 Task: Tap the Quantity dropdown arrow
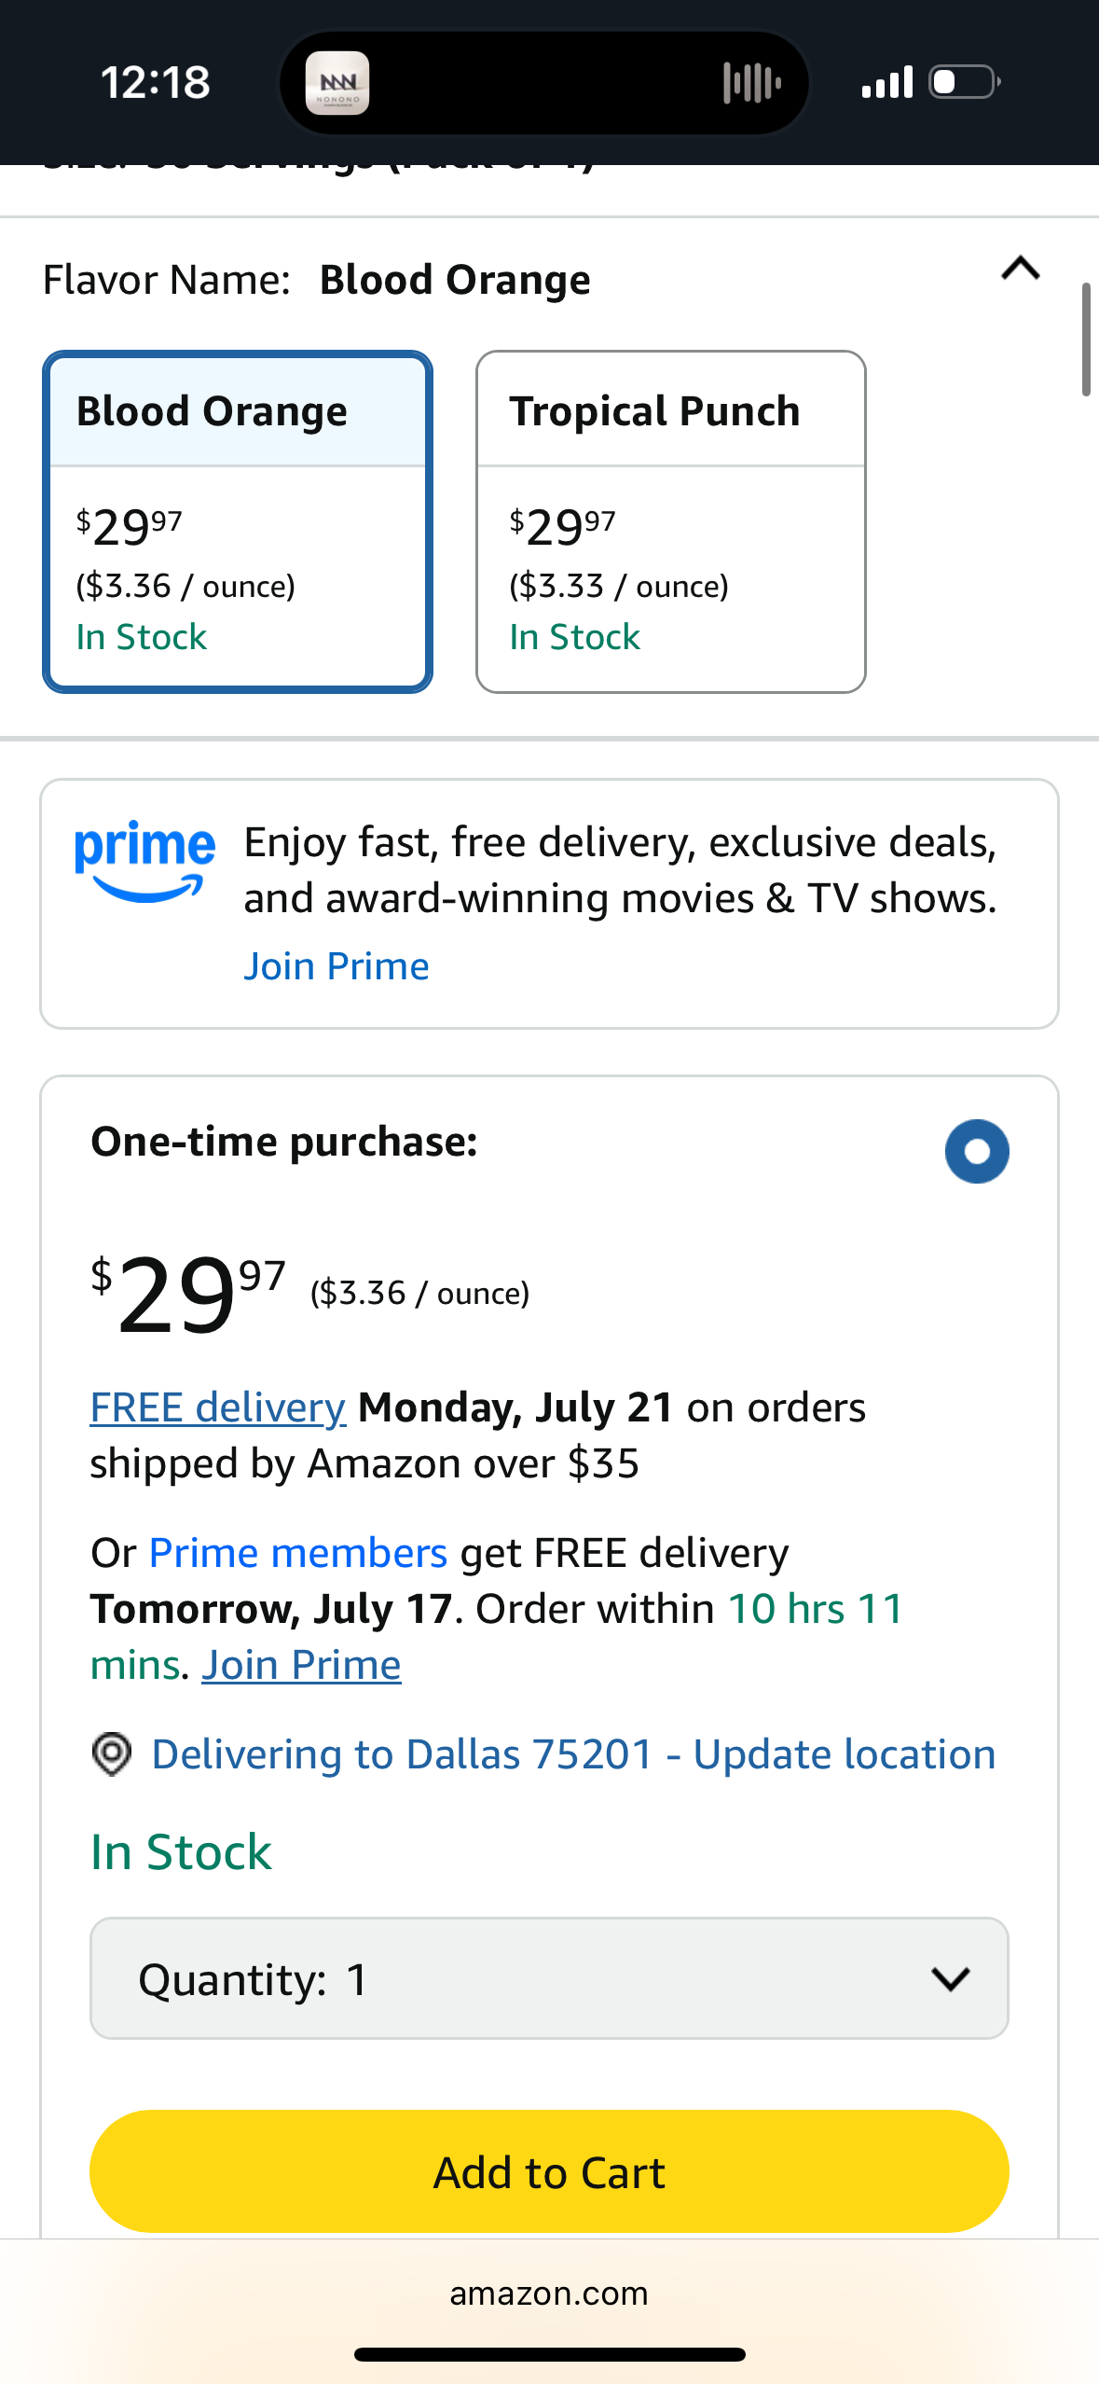tap(951, 1978)
